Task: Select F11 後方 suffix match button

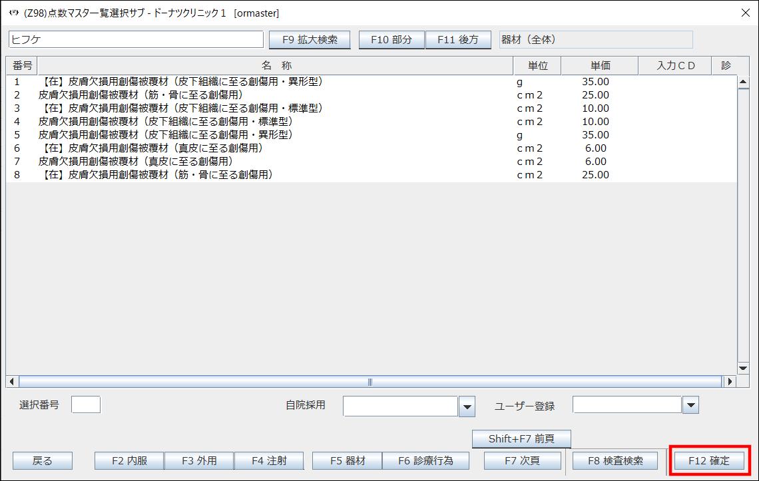Action: click(x=458, y=40)
